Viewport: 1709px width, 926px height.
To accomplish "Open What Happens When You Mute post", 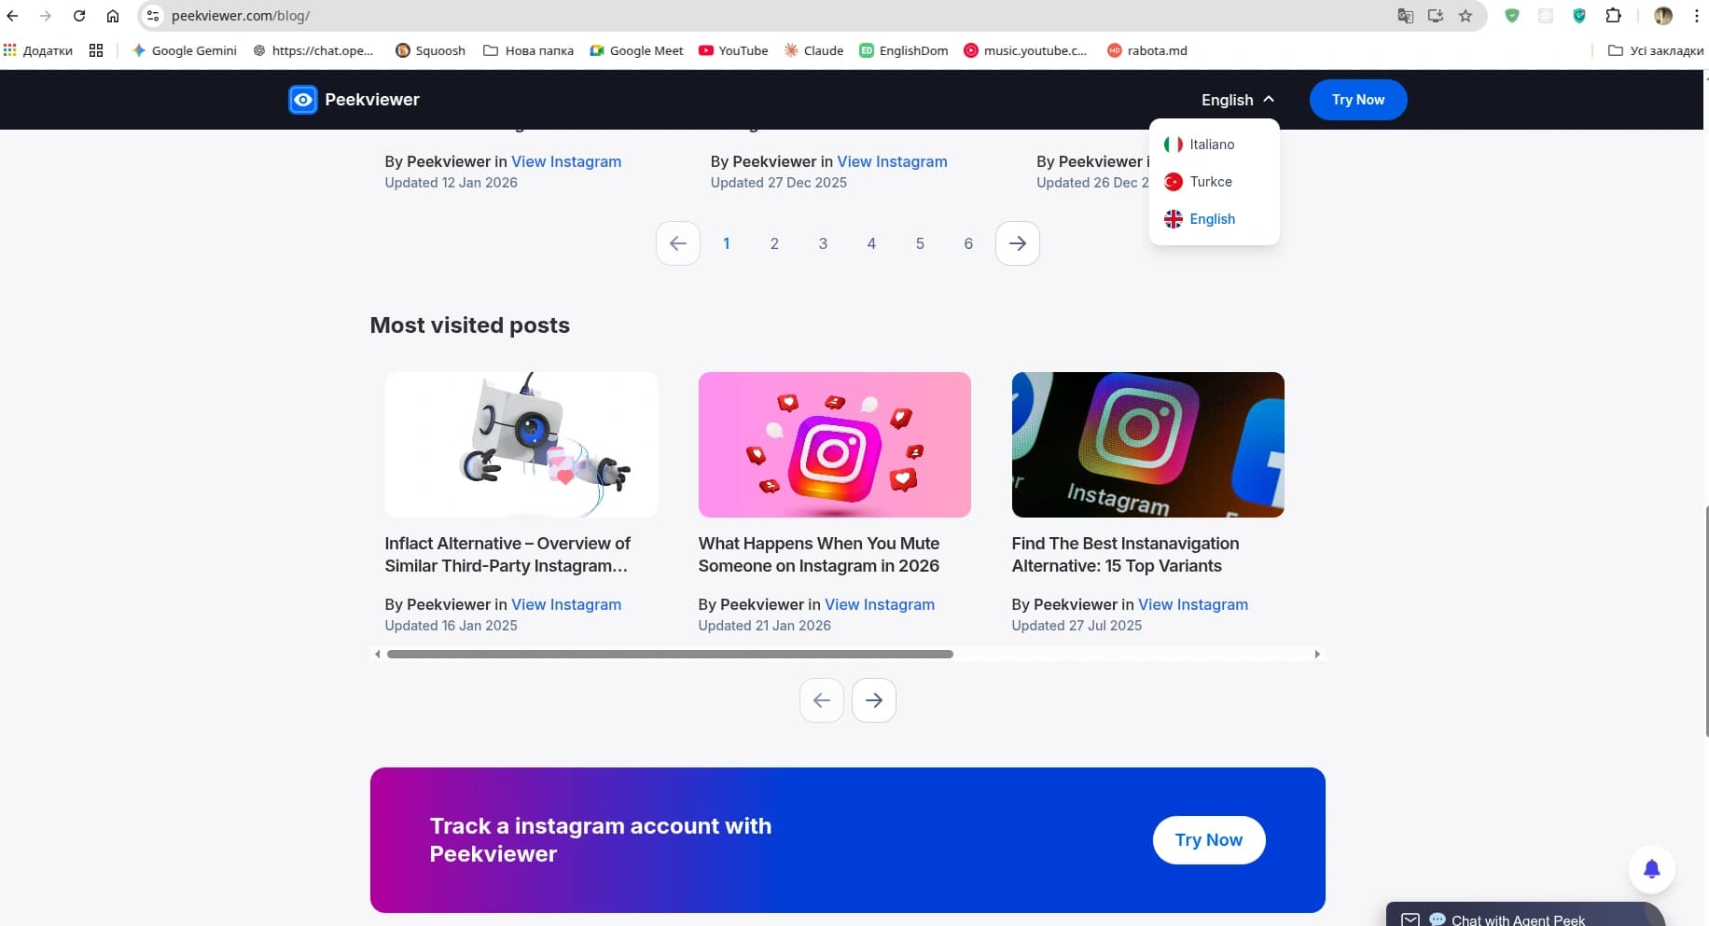I will (819, 555).
